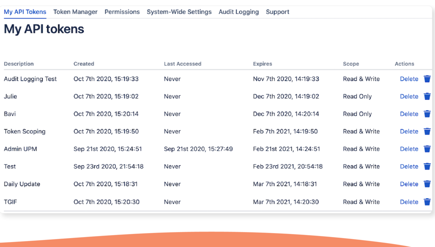435x247 pixels.
Task: Select the My API Tokens tab
Action: pyautogui.click(x=25, y=12)
